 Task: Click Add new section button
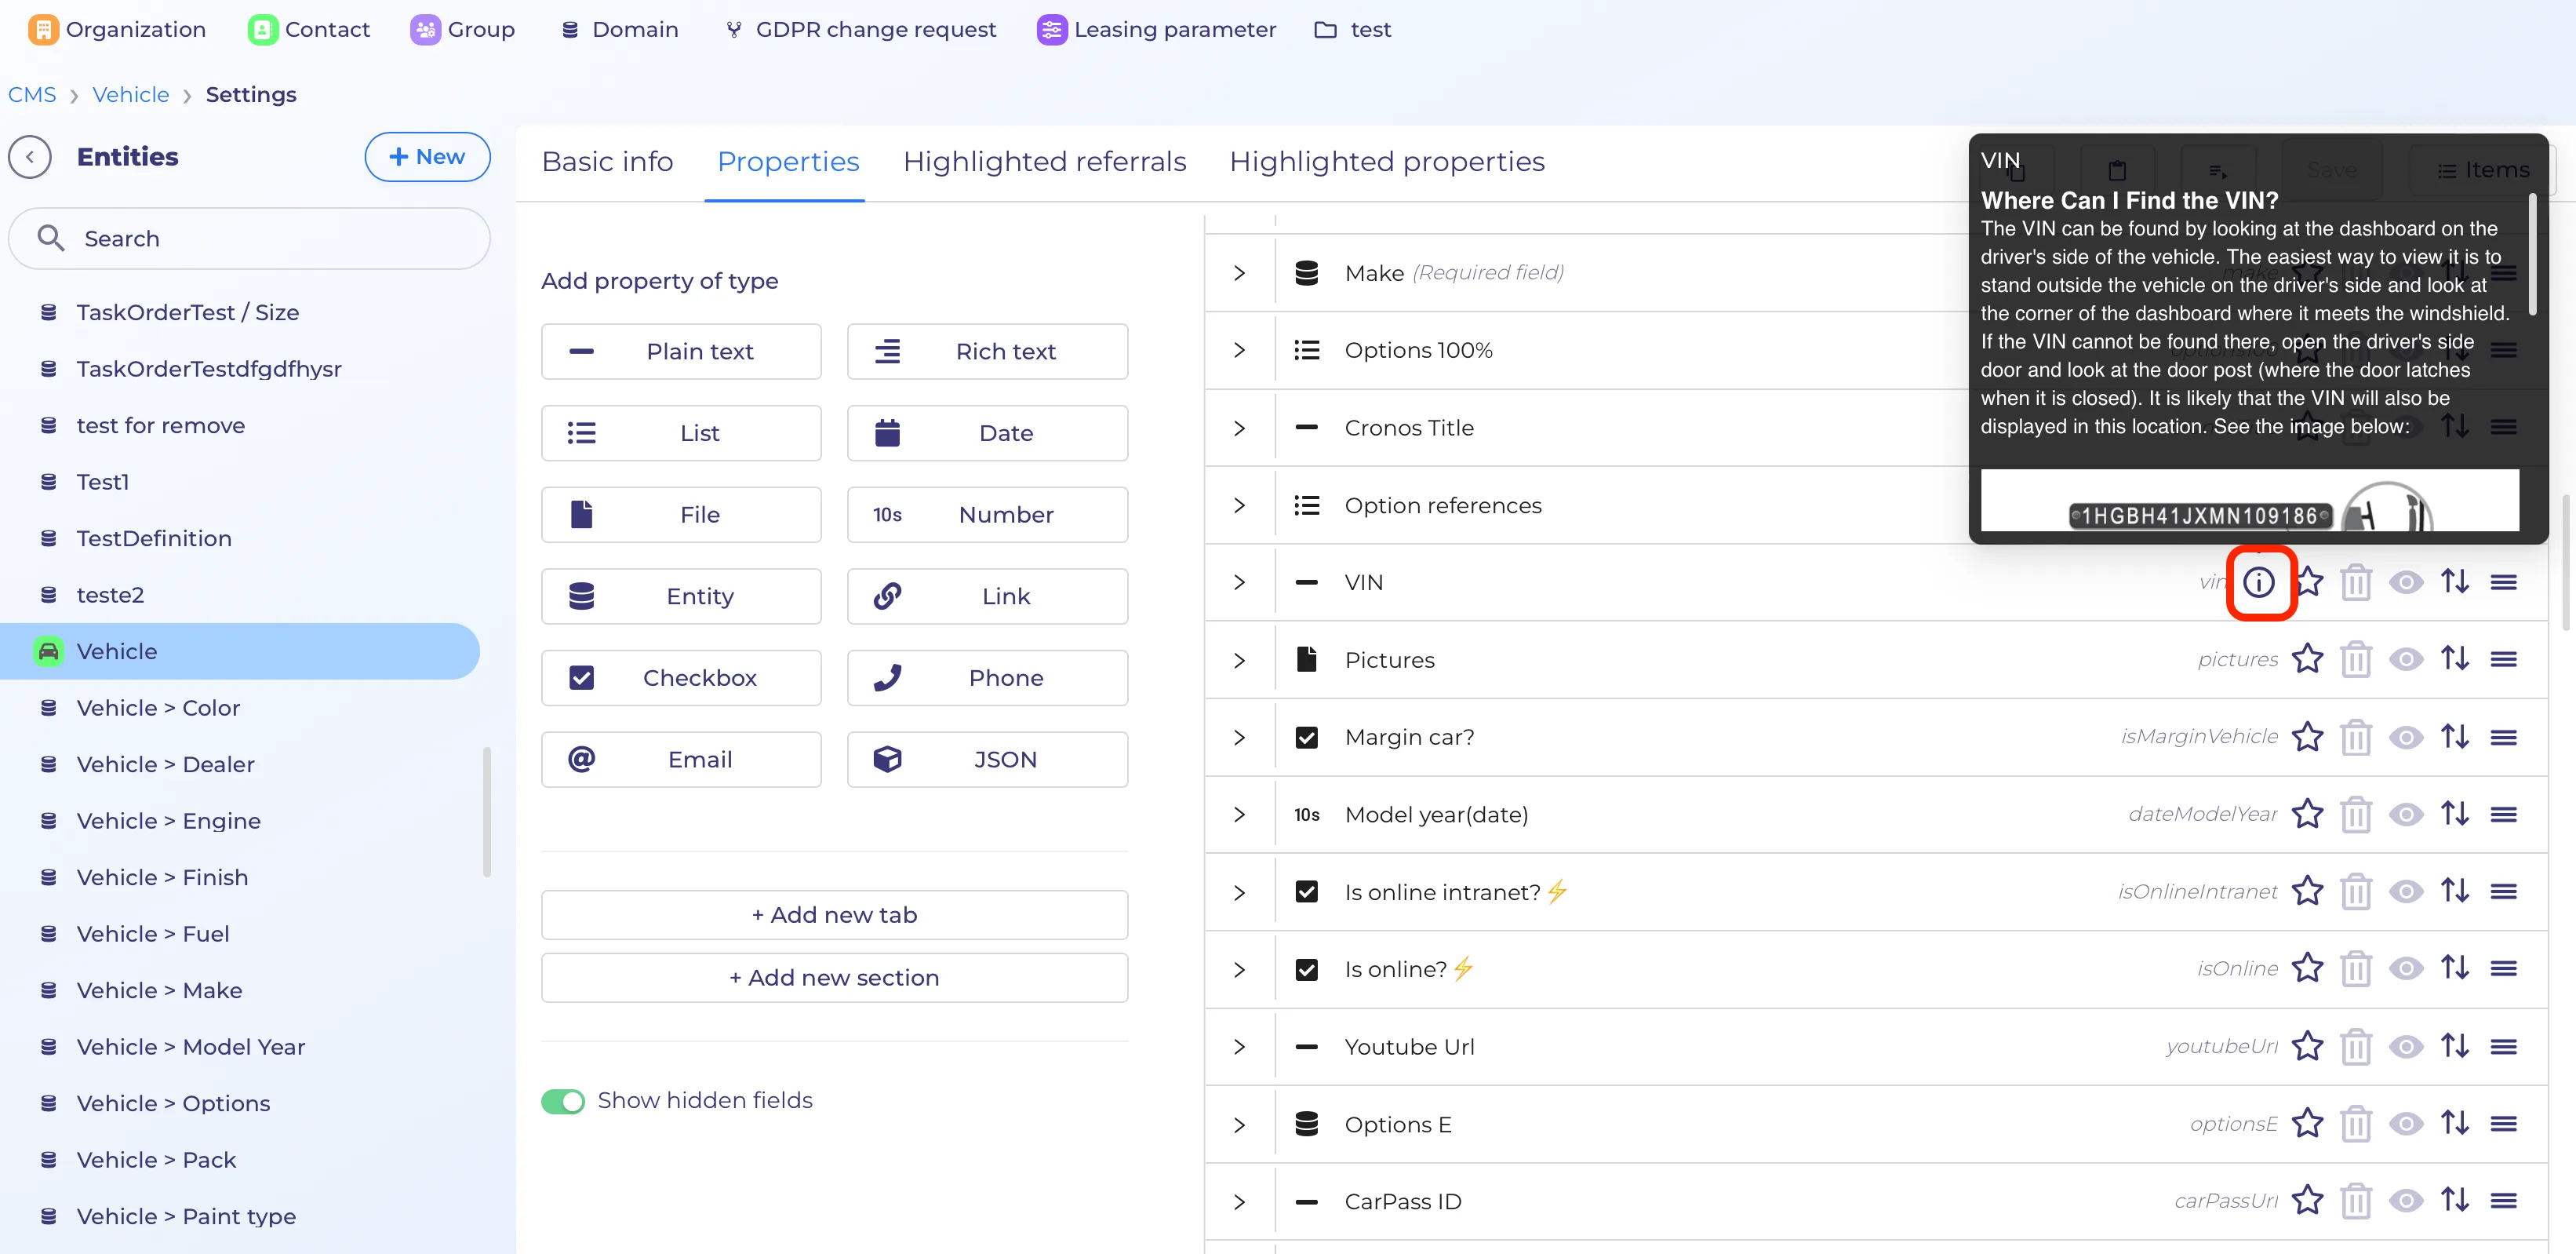[834, 978]
